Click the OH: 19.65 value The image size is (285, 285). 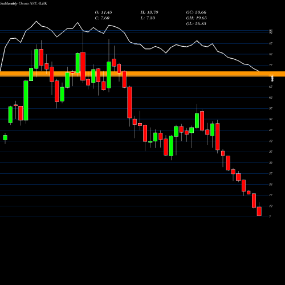(x=197, y=18)
